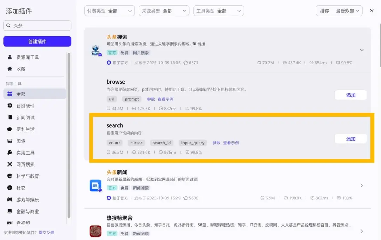Open the 付费类型 dropdown
The height and width of the screenshot is (240, 381).
click(110, 11)
